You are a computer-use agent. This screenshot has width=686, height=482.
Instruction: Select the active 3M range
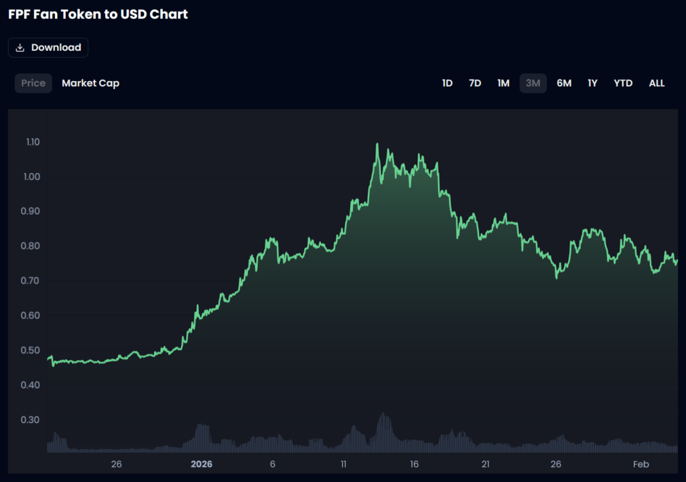(x=533, y=83)
